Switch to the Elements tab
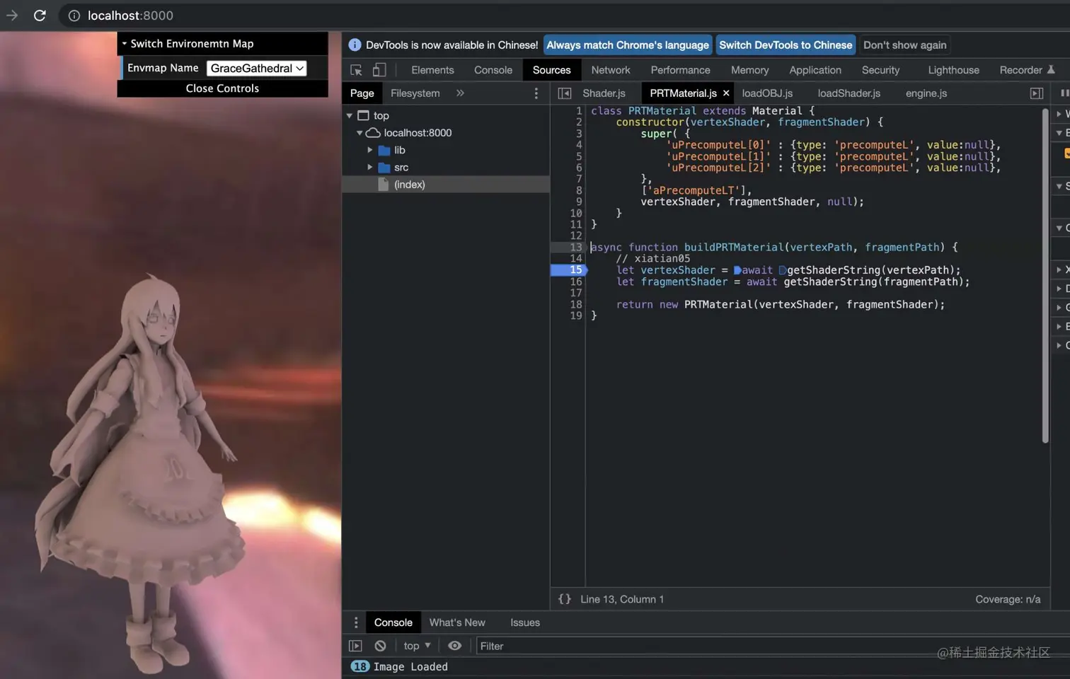This screenshot has width=1070, height=679. [x=432, y=70]
